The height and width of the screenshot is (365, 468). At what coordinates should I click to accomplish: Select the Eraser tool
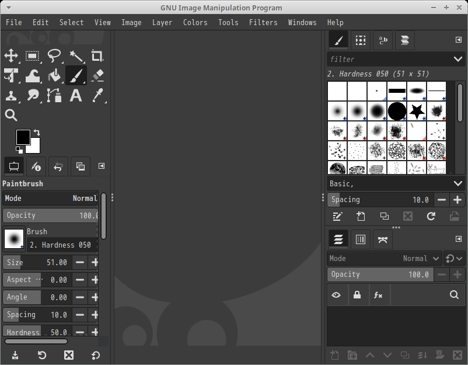tap(97, 75)
